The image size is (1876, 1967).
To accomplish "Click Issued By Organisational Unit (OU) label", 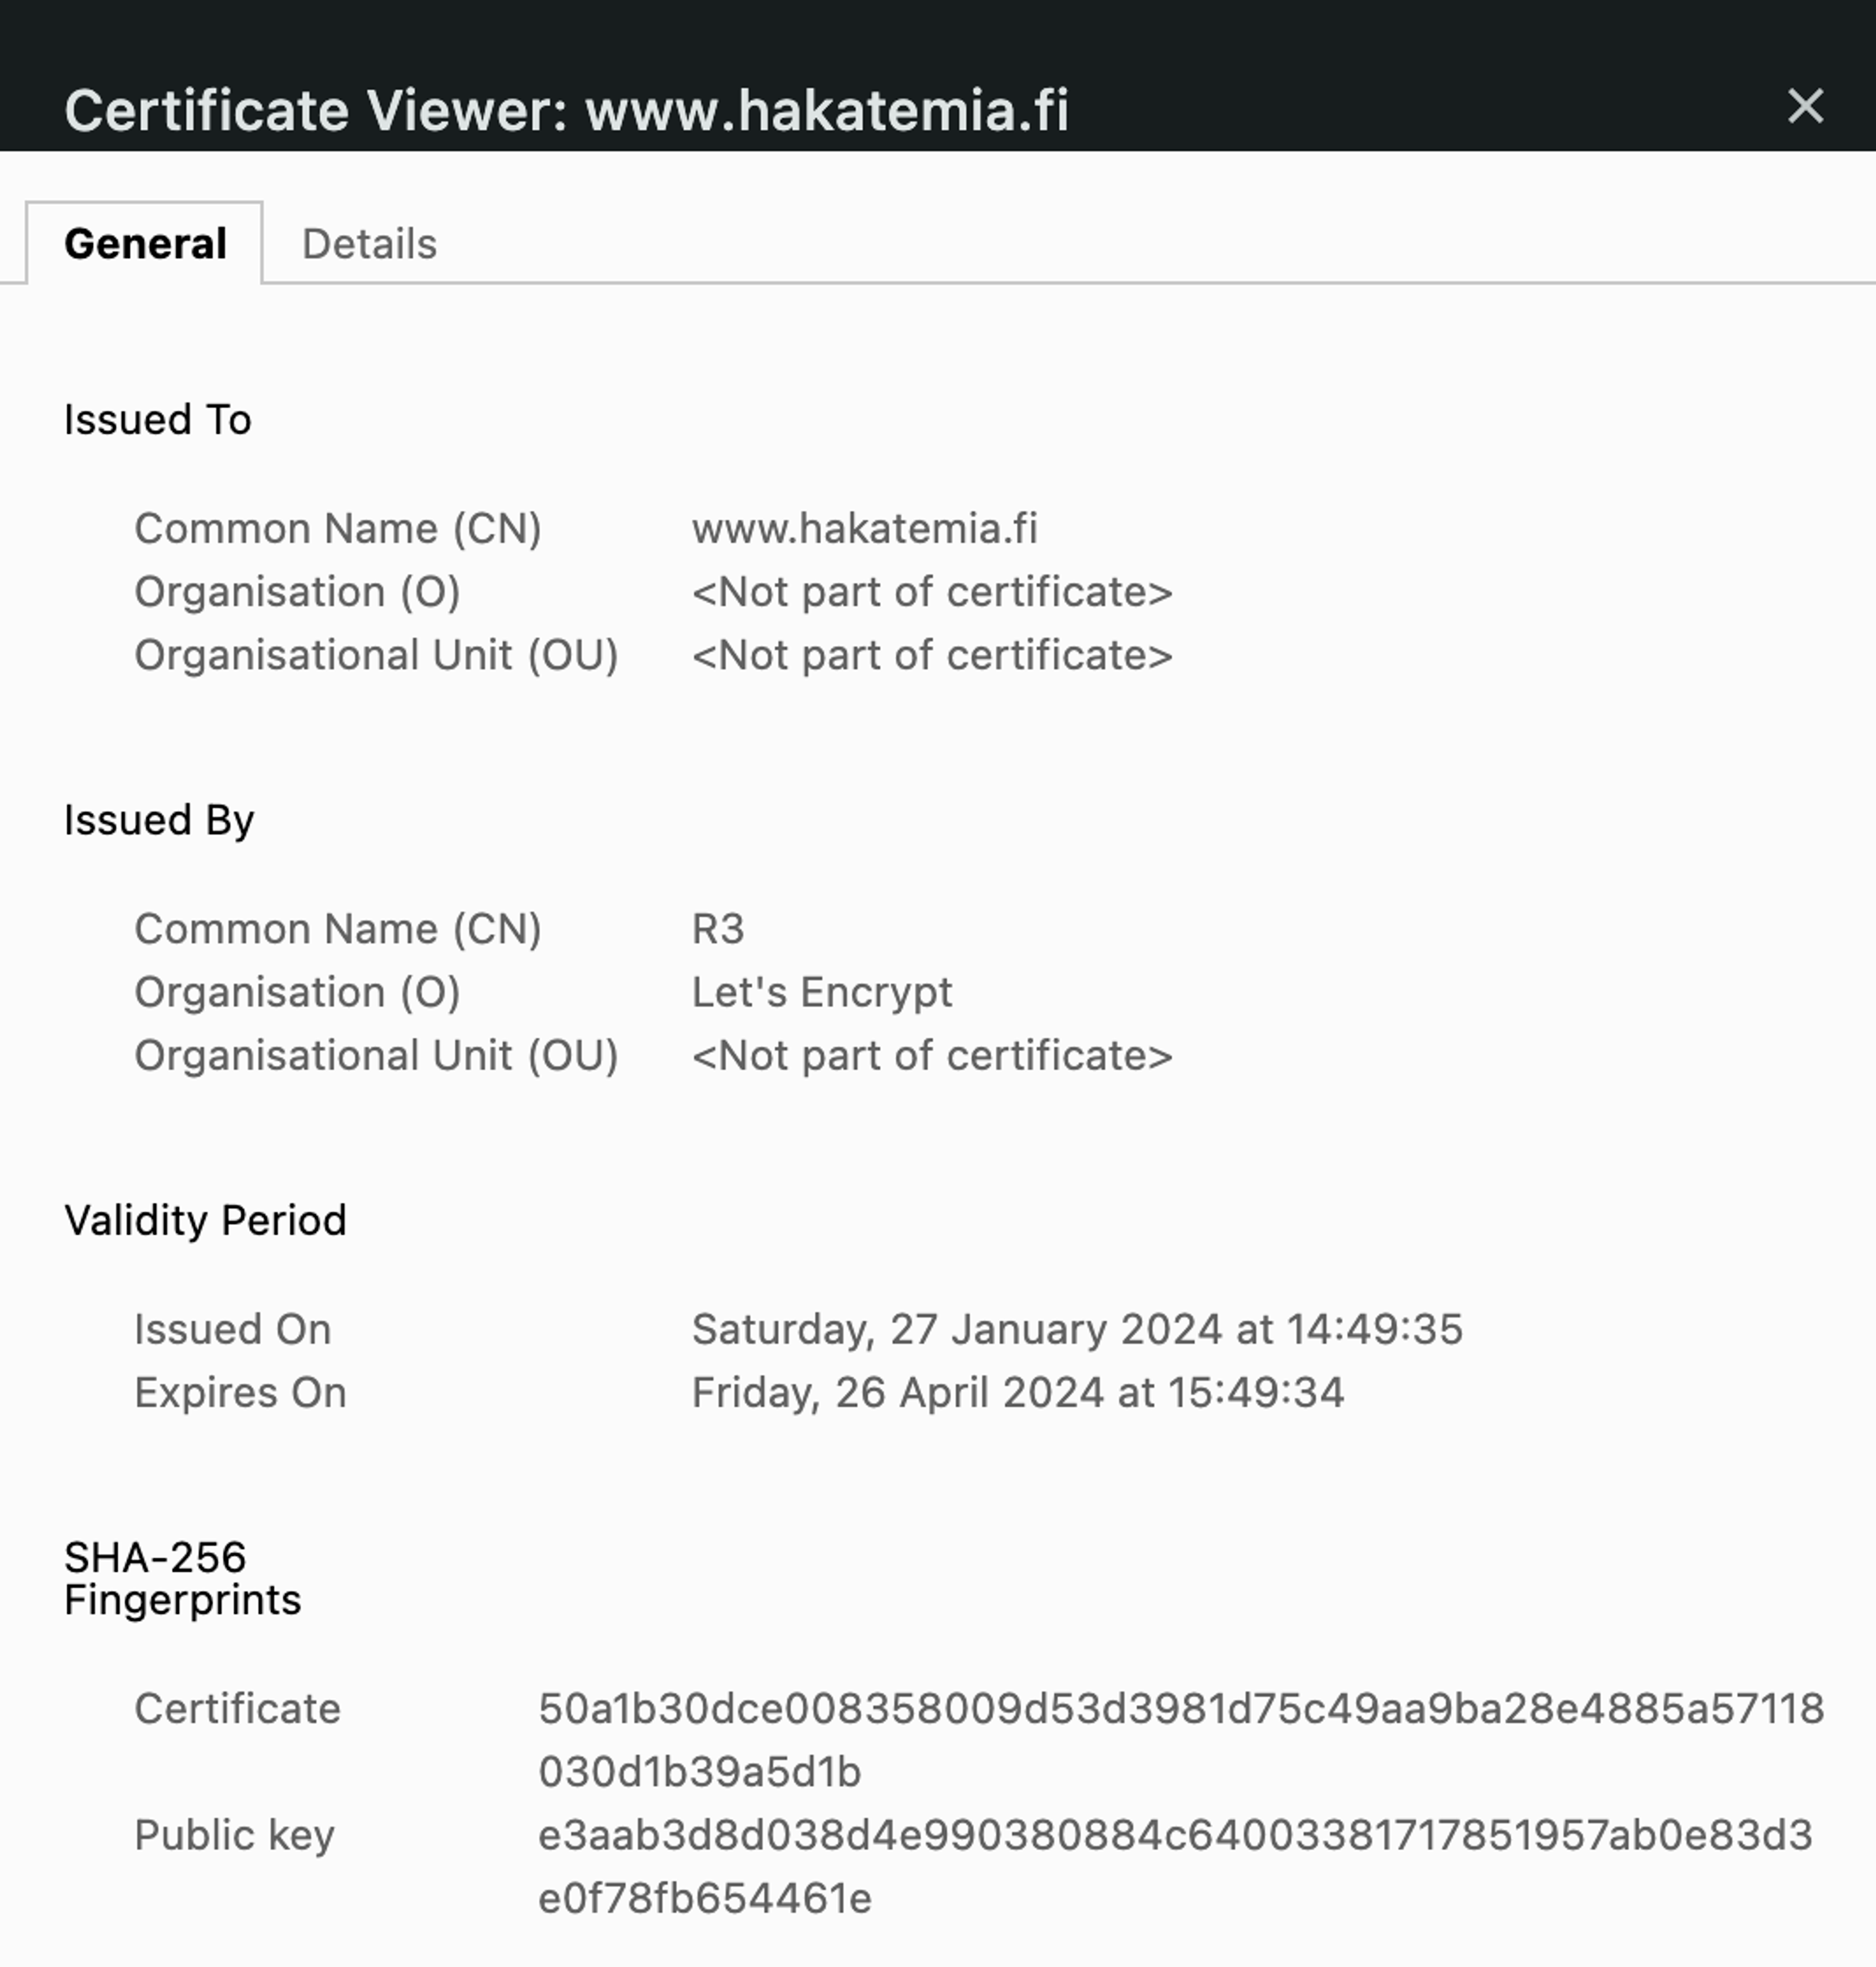I will coord(376,1056).
